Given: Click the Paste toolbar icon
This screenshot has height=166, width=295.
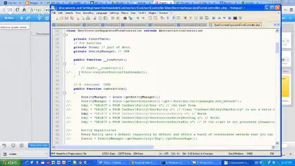Looking at the screenshot, I should tap(106, 18).
